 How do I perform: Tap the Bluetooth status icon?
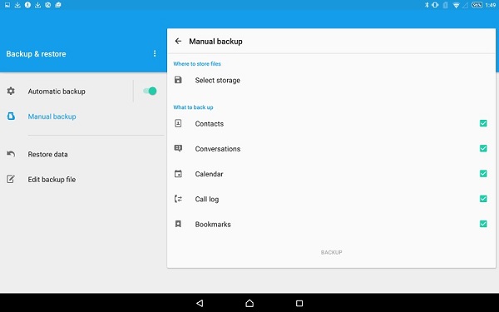[x=427, y=5]
